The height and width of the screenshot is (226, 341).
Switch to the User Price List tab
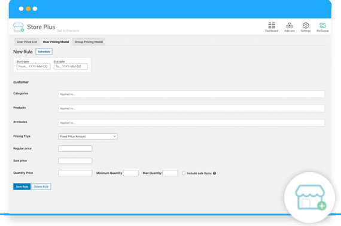click(27, 42)
